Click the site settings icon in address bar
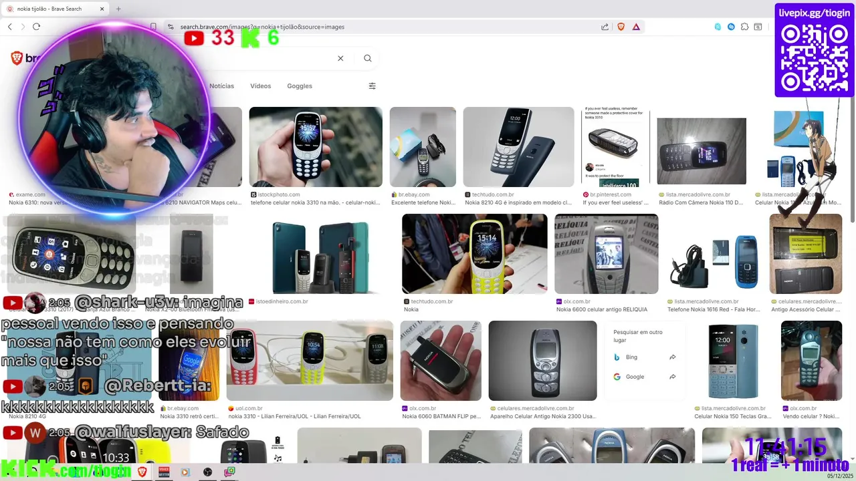 (171, 27)
